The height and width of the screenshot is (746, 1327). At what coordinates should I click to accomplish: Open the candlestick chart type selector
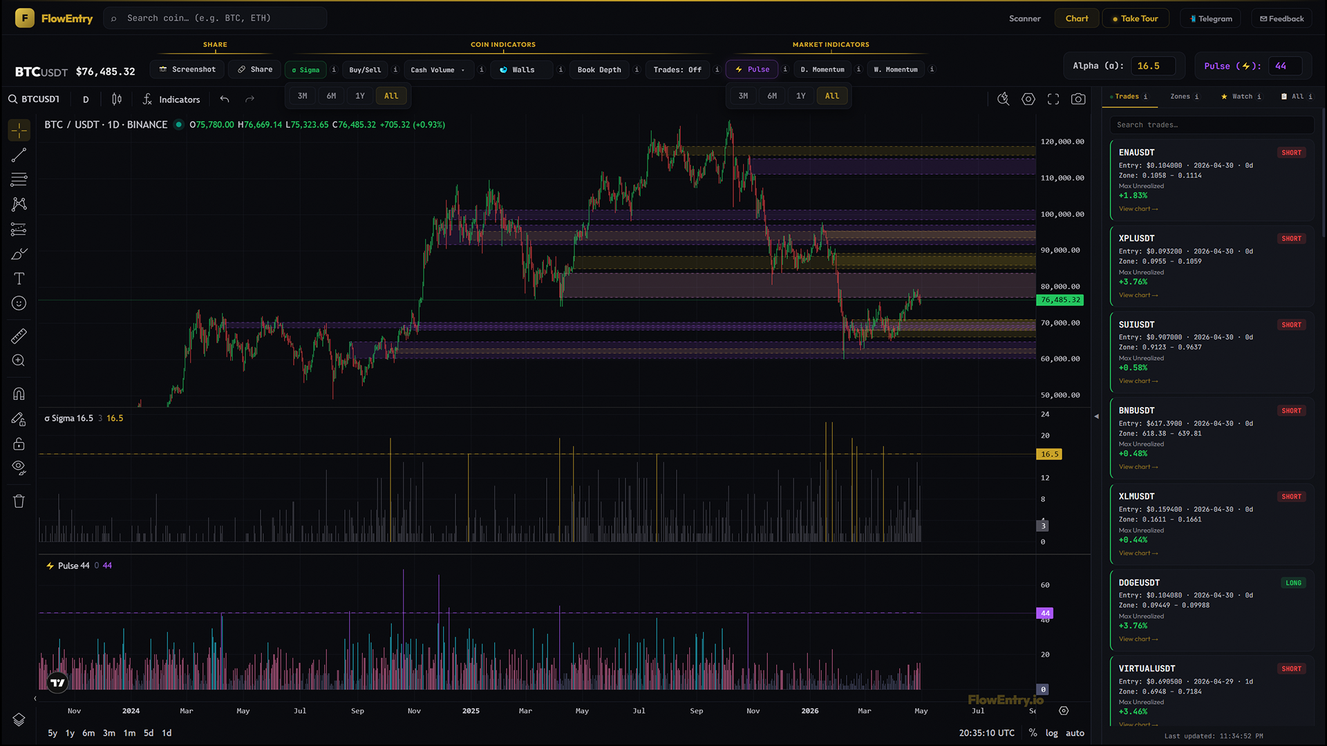point(117,99)
